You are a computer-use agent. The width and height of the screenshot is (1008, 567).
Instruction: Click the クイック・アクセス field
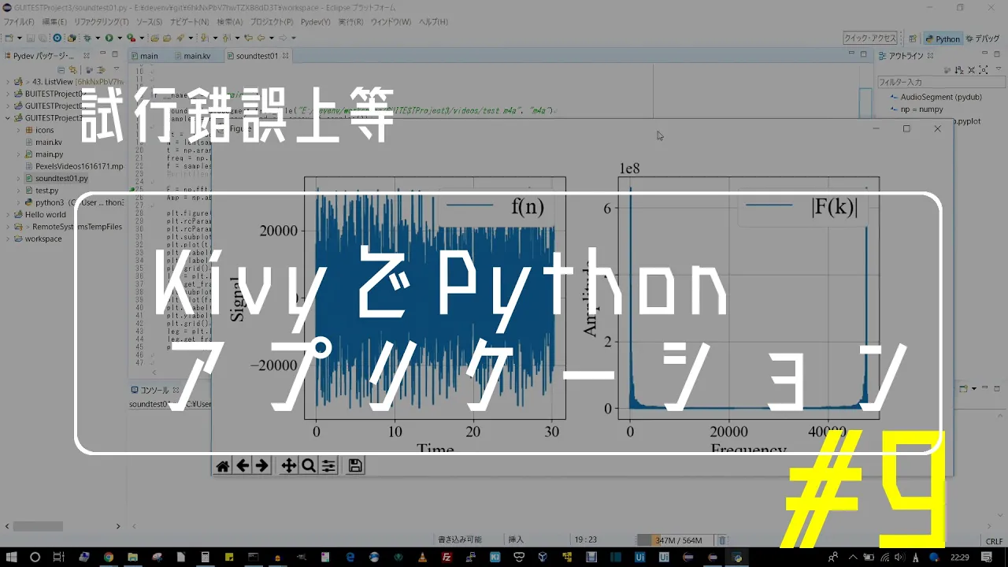(x=870, y=38)
